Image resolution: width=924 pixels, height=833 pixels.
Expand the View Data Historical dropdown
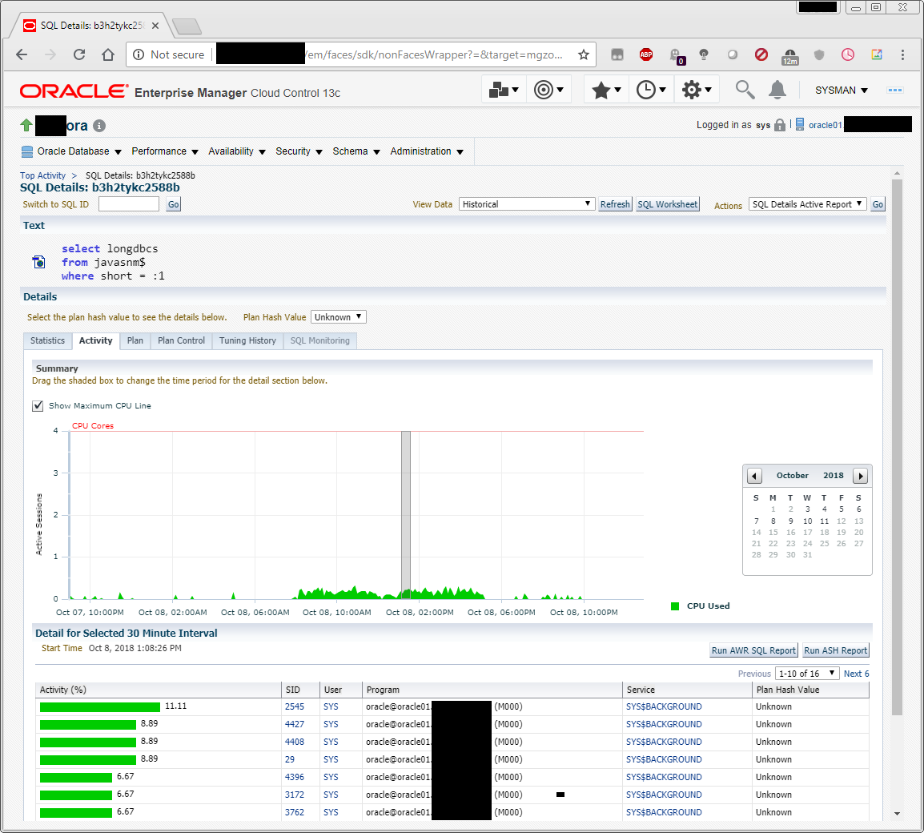527,204
